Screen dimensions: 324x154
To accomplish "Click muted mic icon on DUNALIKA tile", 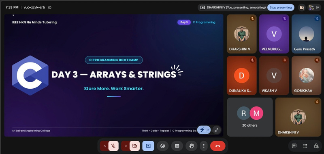I will pos(252,60).
